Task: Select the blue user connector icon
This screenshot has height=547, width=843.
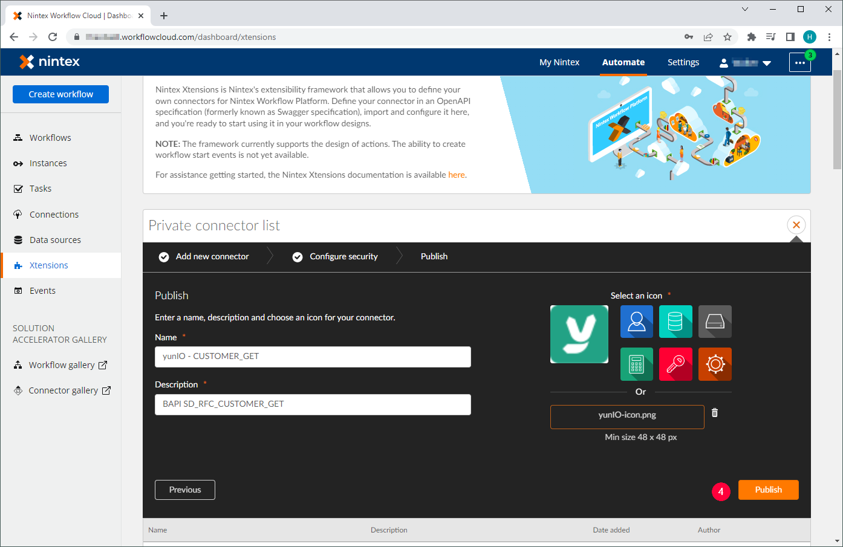Action: tap(636, 322)
